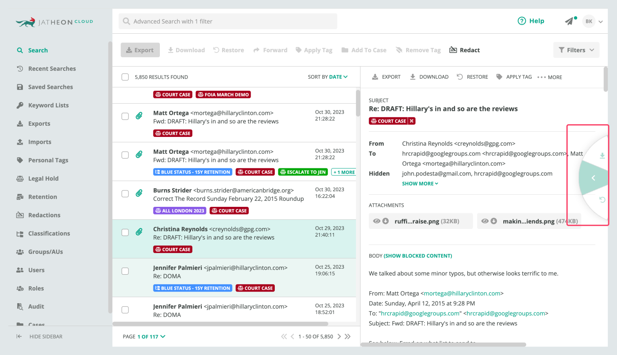The height and width of the screenshot is (355, 617).
Task: Click the Forward icon in the top toolbar
Action: point(270,50)
